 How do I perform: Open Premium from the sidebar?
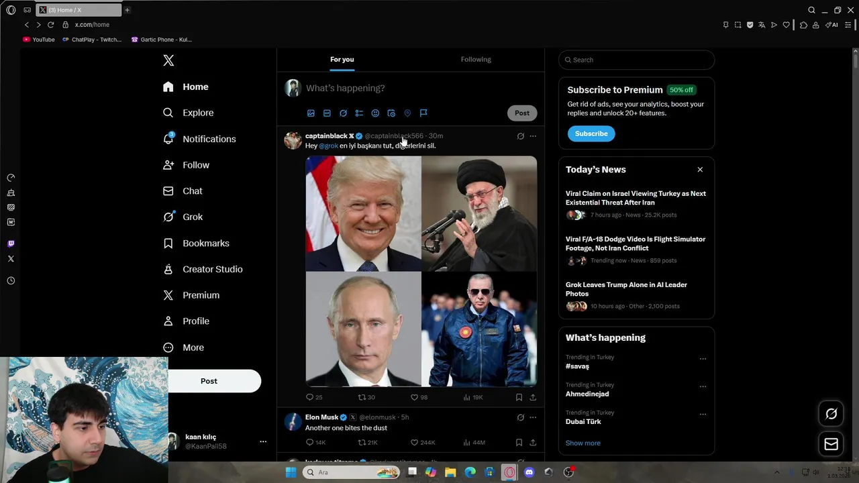tap(191, 295)
